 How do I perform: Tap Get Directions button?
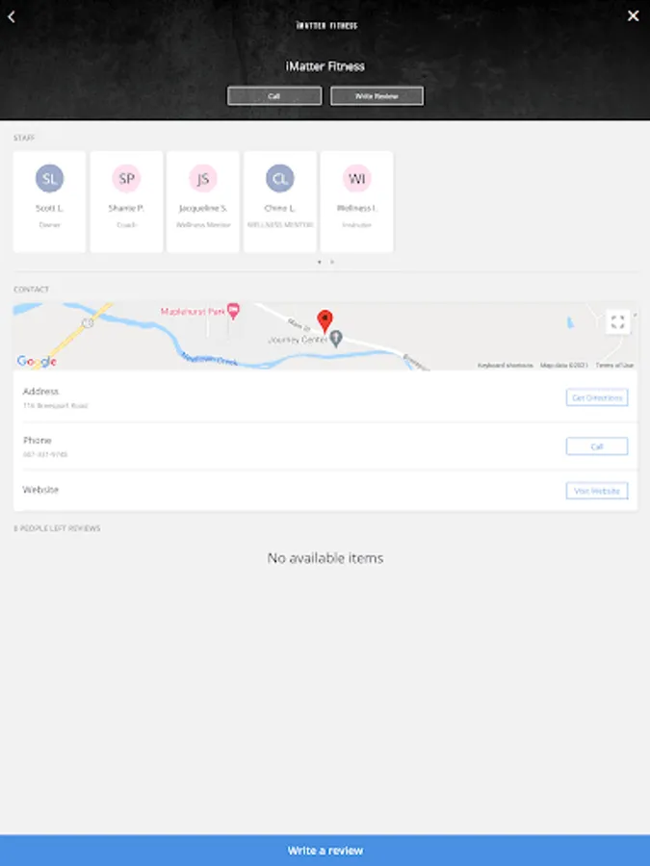(x=597, y=397)
